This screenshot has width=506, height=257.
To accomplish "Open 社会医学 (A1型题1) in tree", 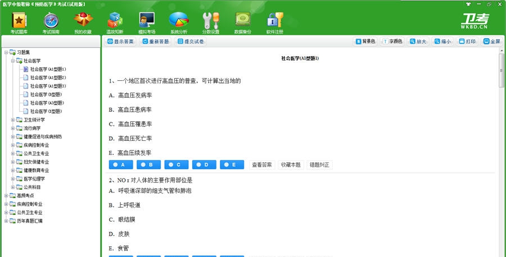I will coord(48,69).
